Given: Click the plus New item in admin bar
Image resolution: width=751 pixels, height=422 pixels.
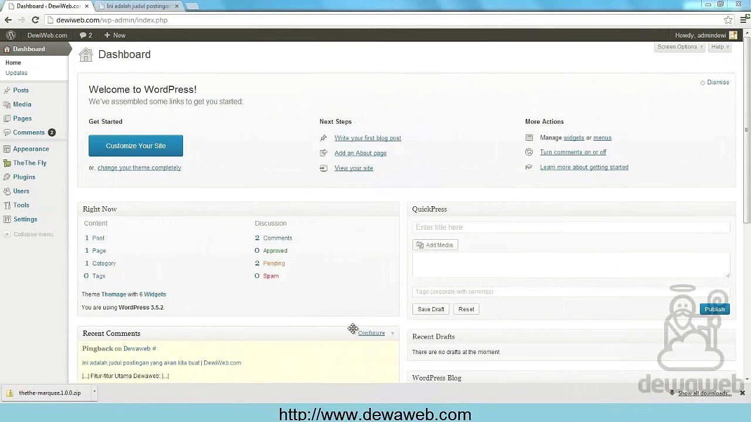Looking at the screenshot, I should click(x=115, y=35).
